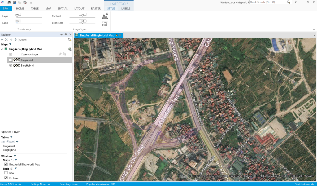Click the selectable icon on Cosmetic Layer
This screenshot has width=317, height=186.
click(64, 54)
